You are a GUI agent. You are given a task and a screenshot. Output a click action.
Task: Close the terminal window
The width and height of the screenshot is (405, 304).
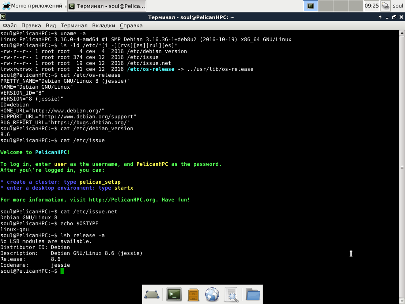[x=401, y=17]
